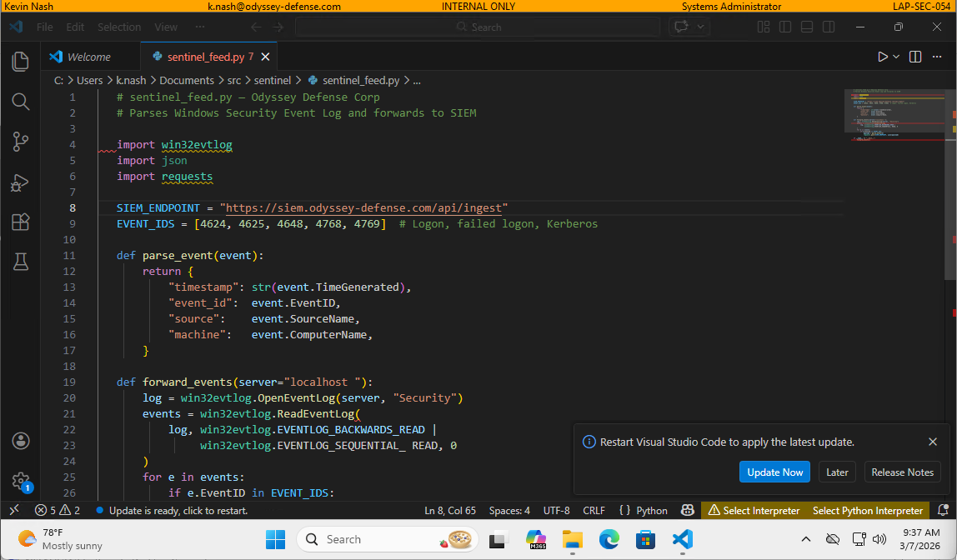Click the Update Now button
The width and height of the screenshot is (957, 560).
tap(774, 472)
